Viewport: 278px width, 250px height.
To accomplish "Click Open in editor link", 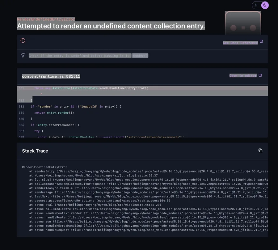I will tap(243, 76).
